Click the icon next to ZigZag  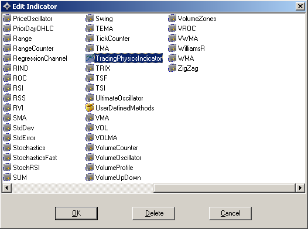pyautogui.click(x=172, y=68)
